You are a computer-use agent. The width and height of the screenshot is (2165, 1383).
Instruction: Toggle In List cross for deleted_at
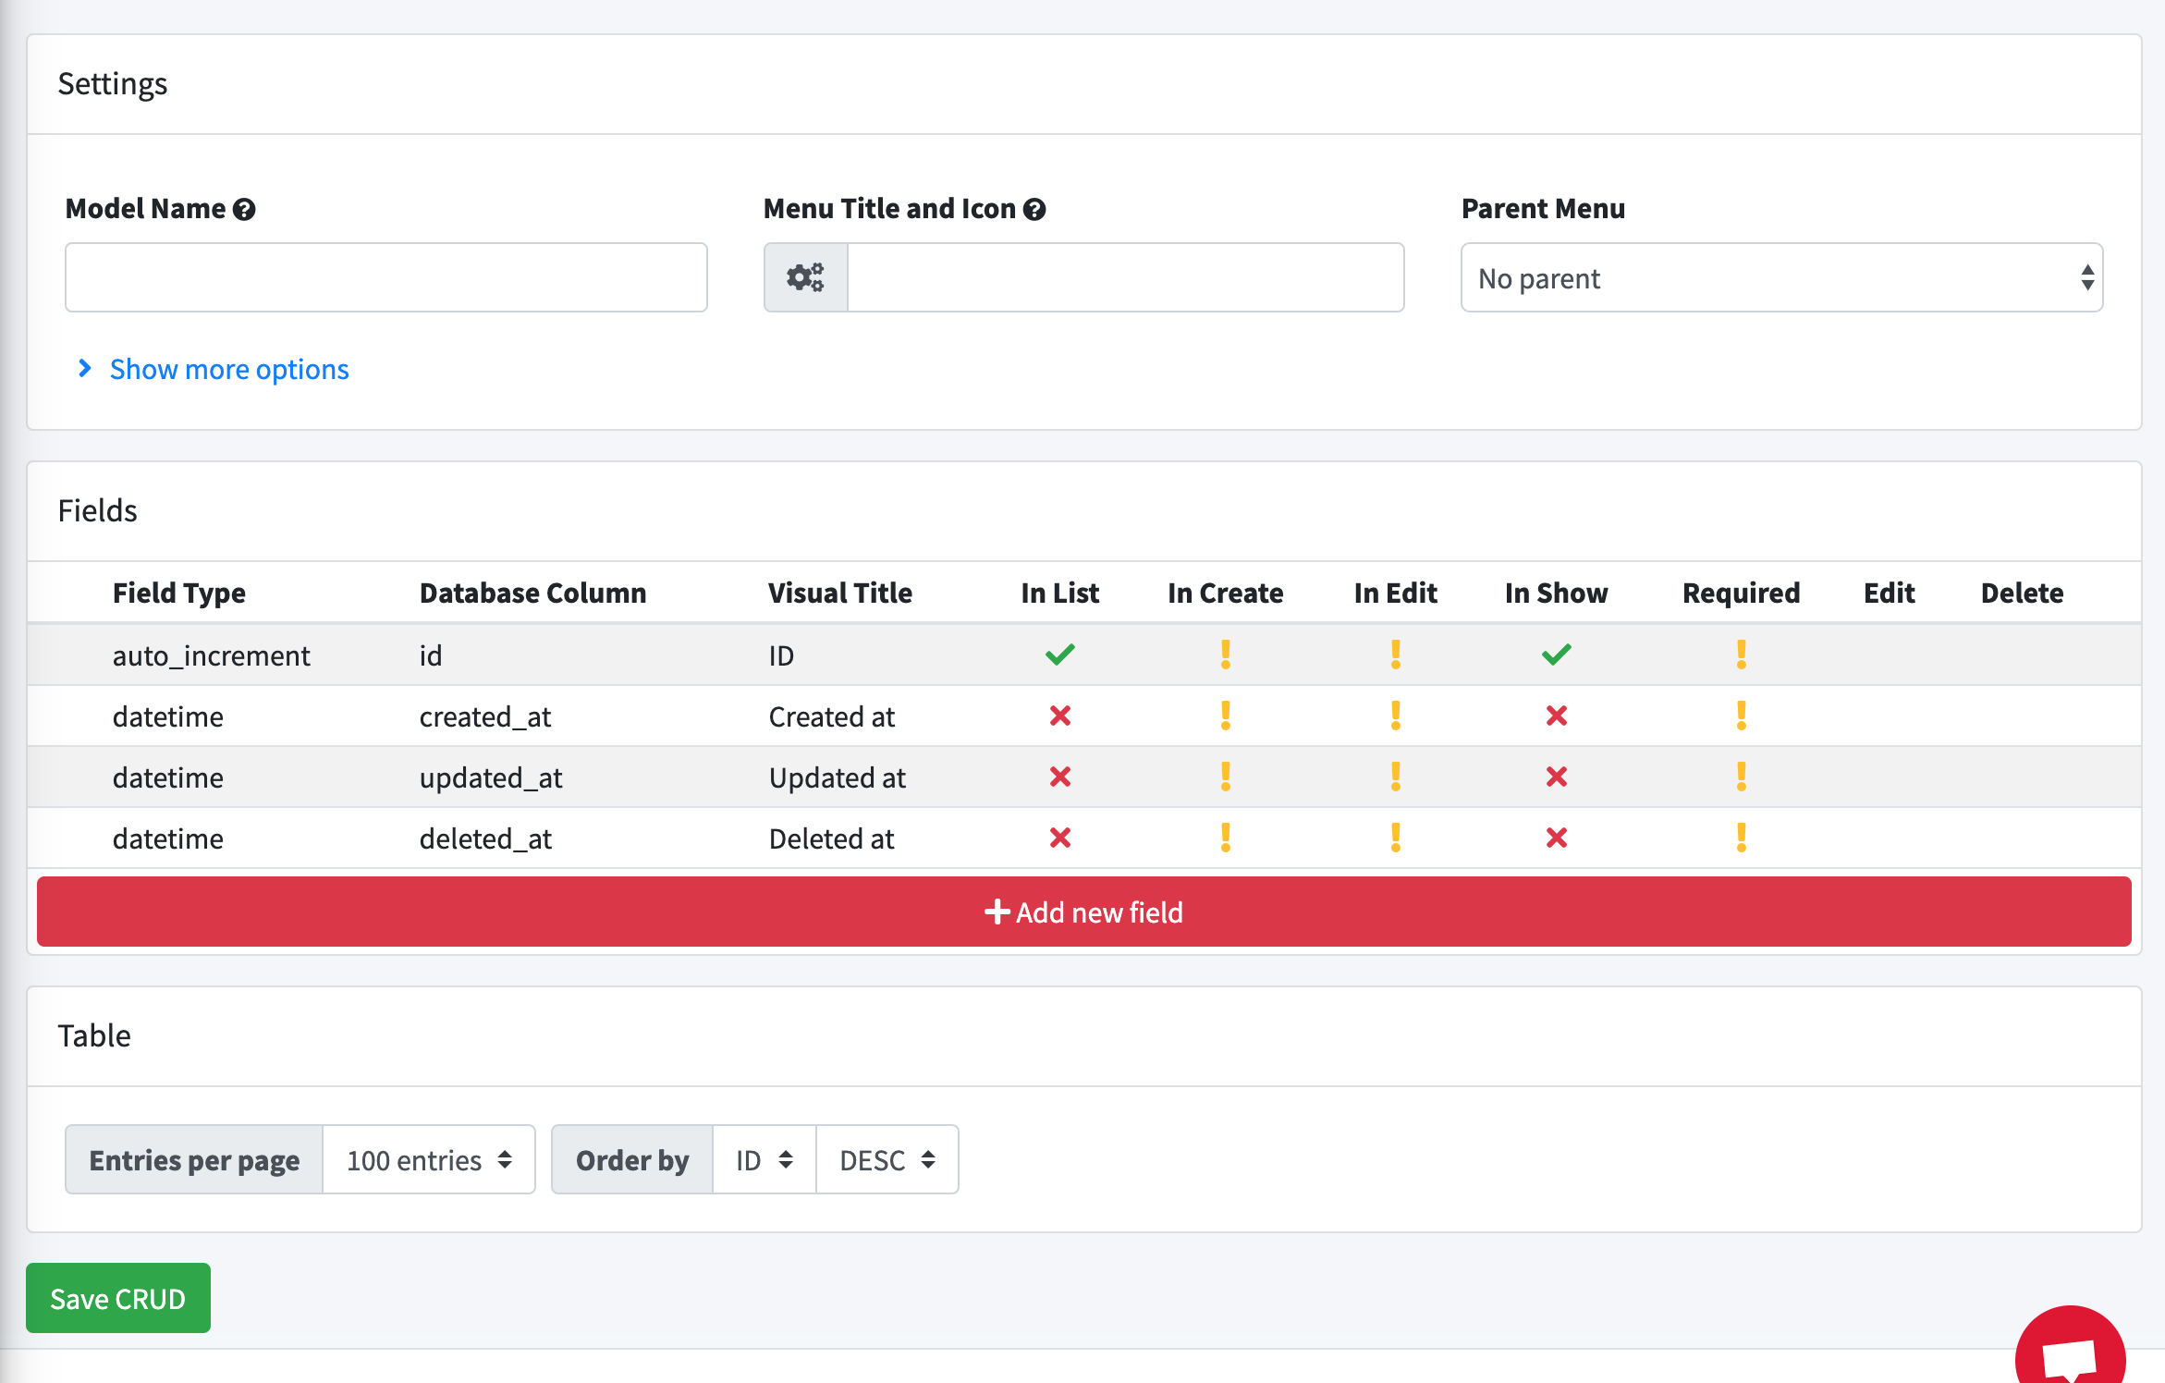1059,838
